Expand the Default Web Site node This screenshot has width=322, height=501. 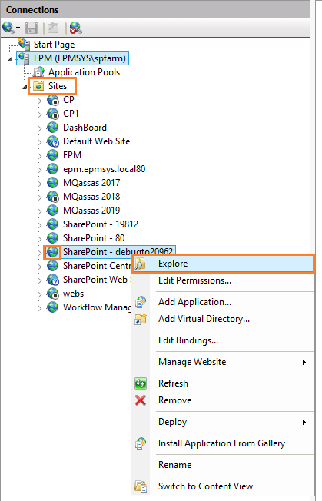click(x=40, y=142)
